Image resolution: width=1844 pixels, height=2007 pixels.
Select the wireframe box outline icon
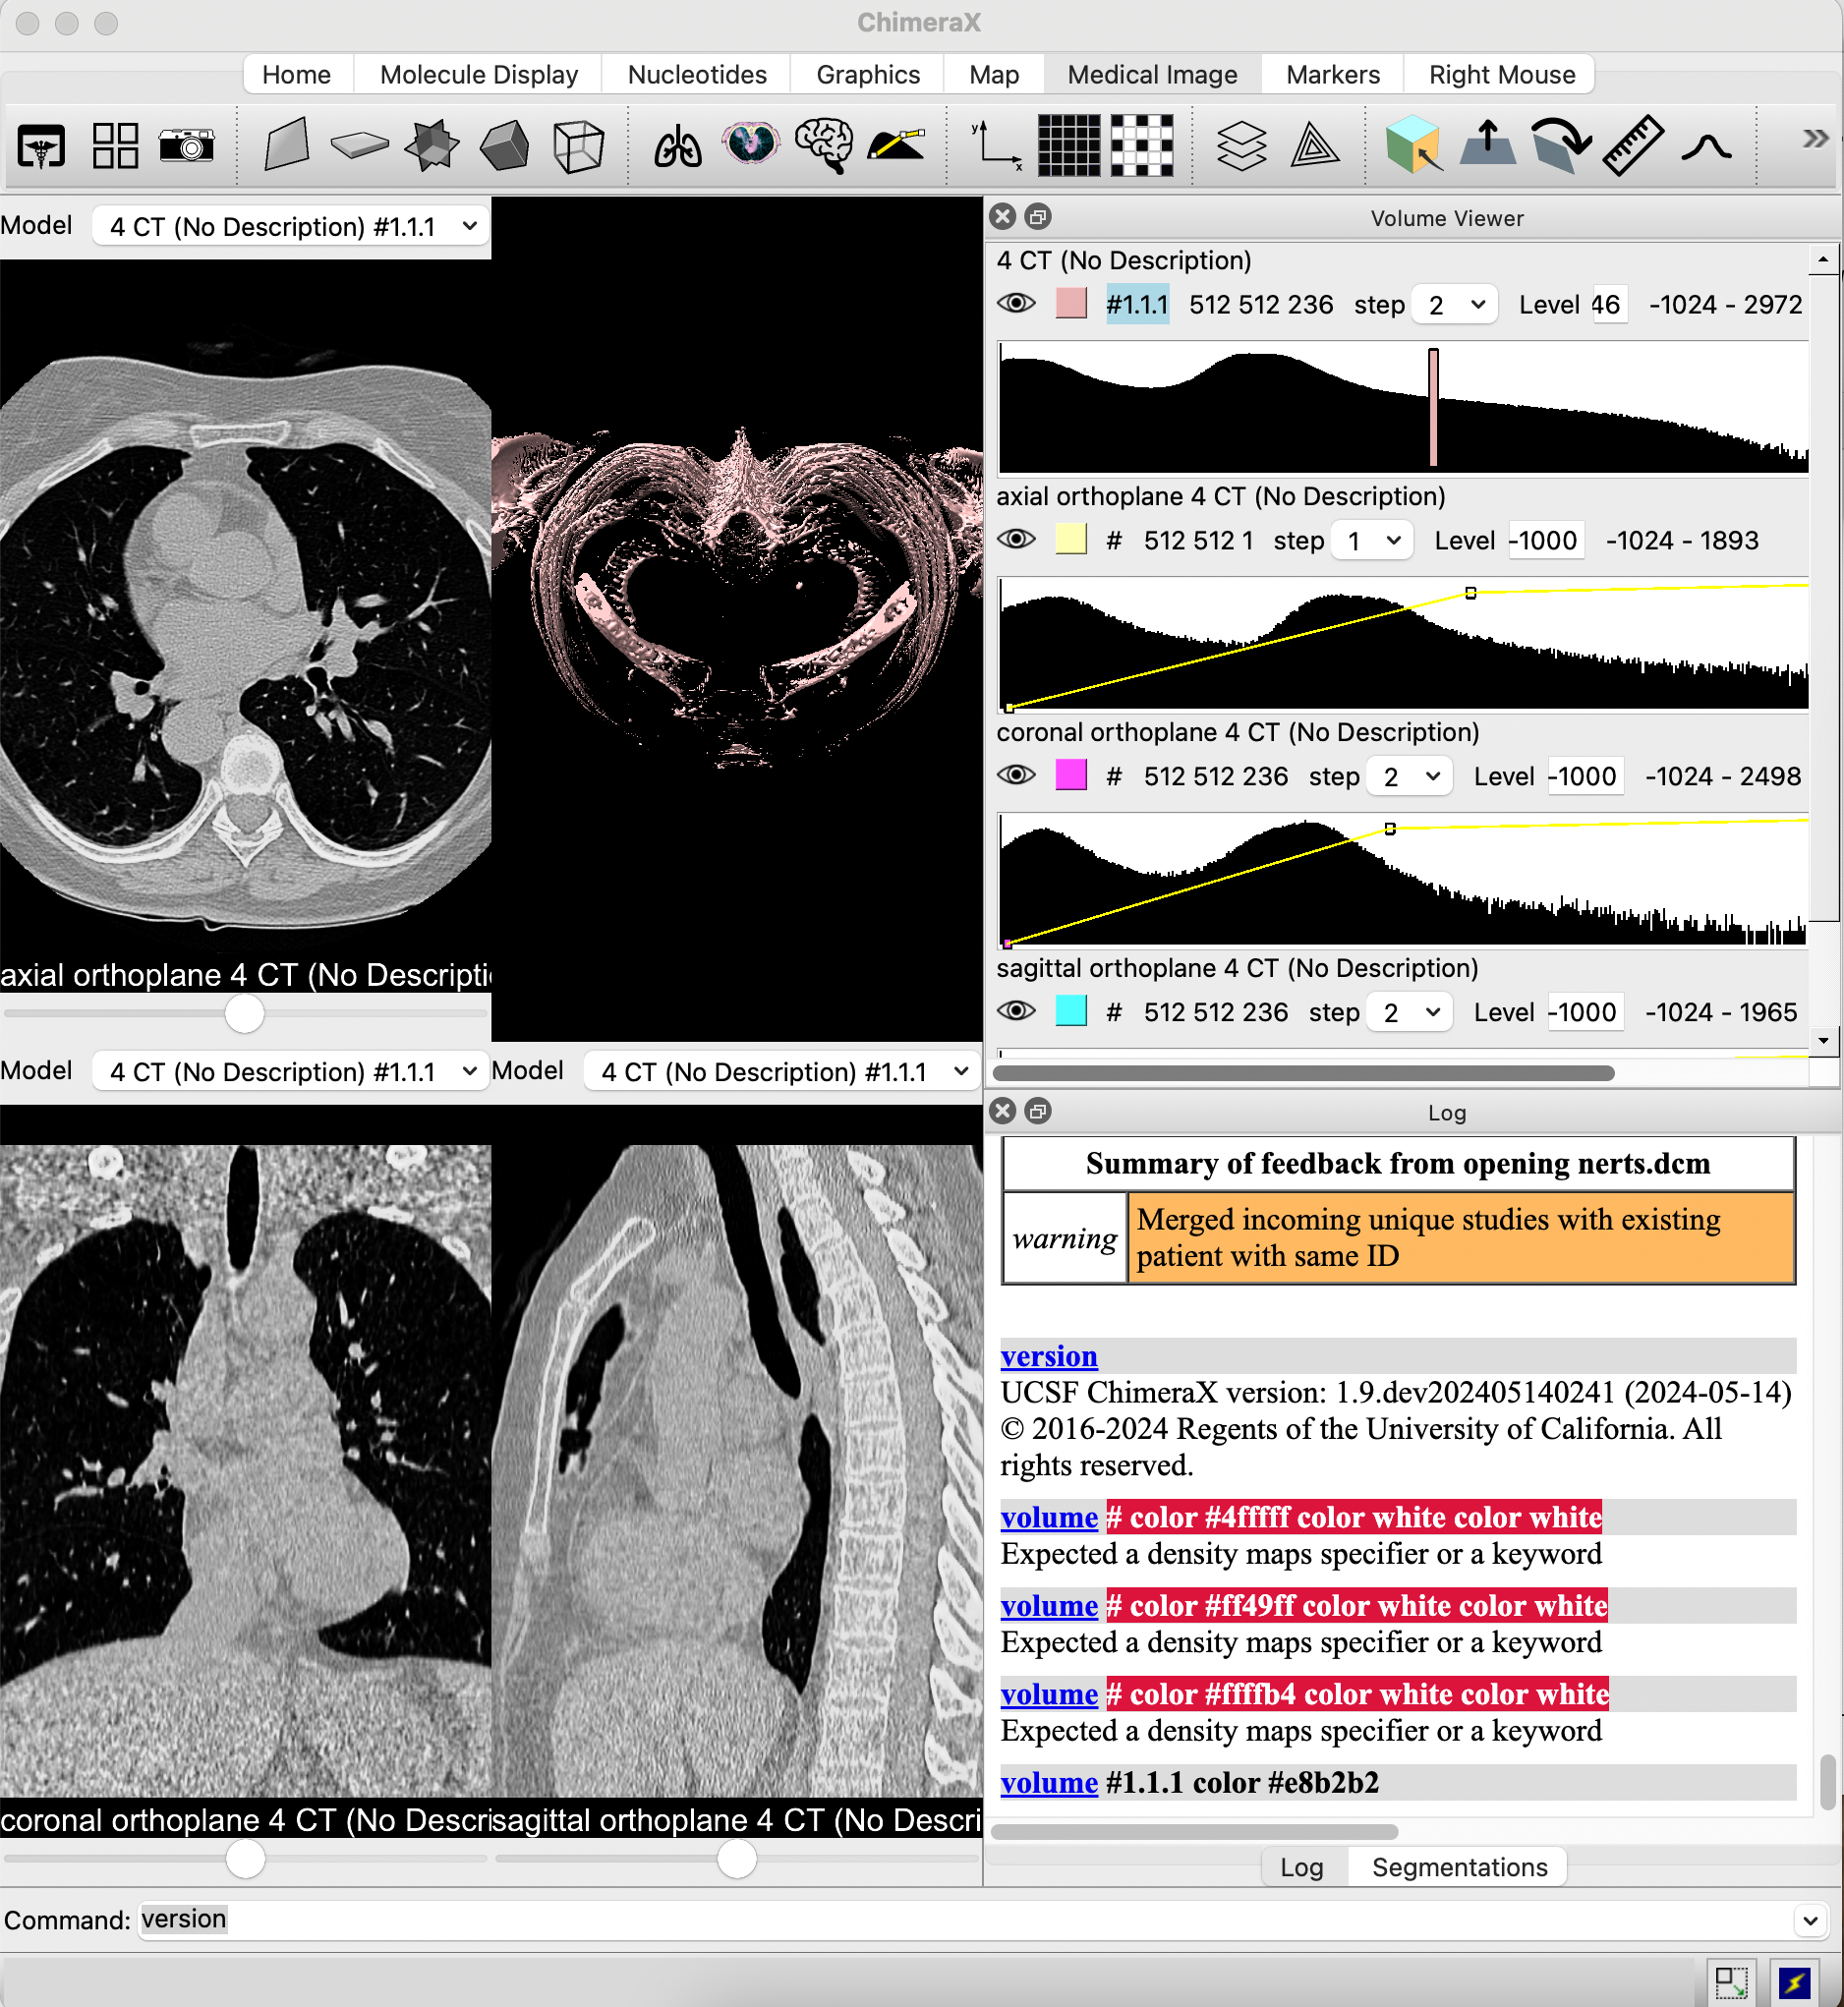pyautogui.click(x=578, y=146)
